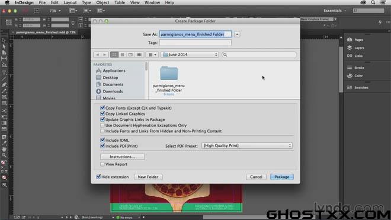The width and height of the screenshot is (391, 220).
Task: Open the Links panel
Action: 355,56
